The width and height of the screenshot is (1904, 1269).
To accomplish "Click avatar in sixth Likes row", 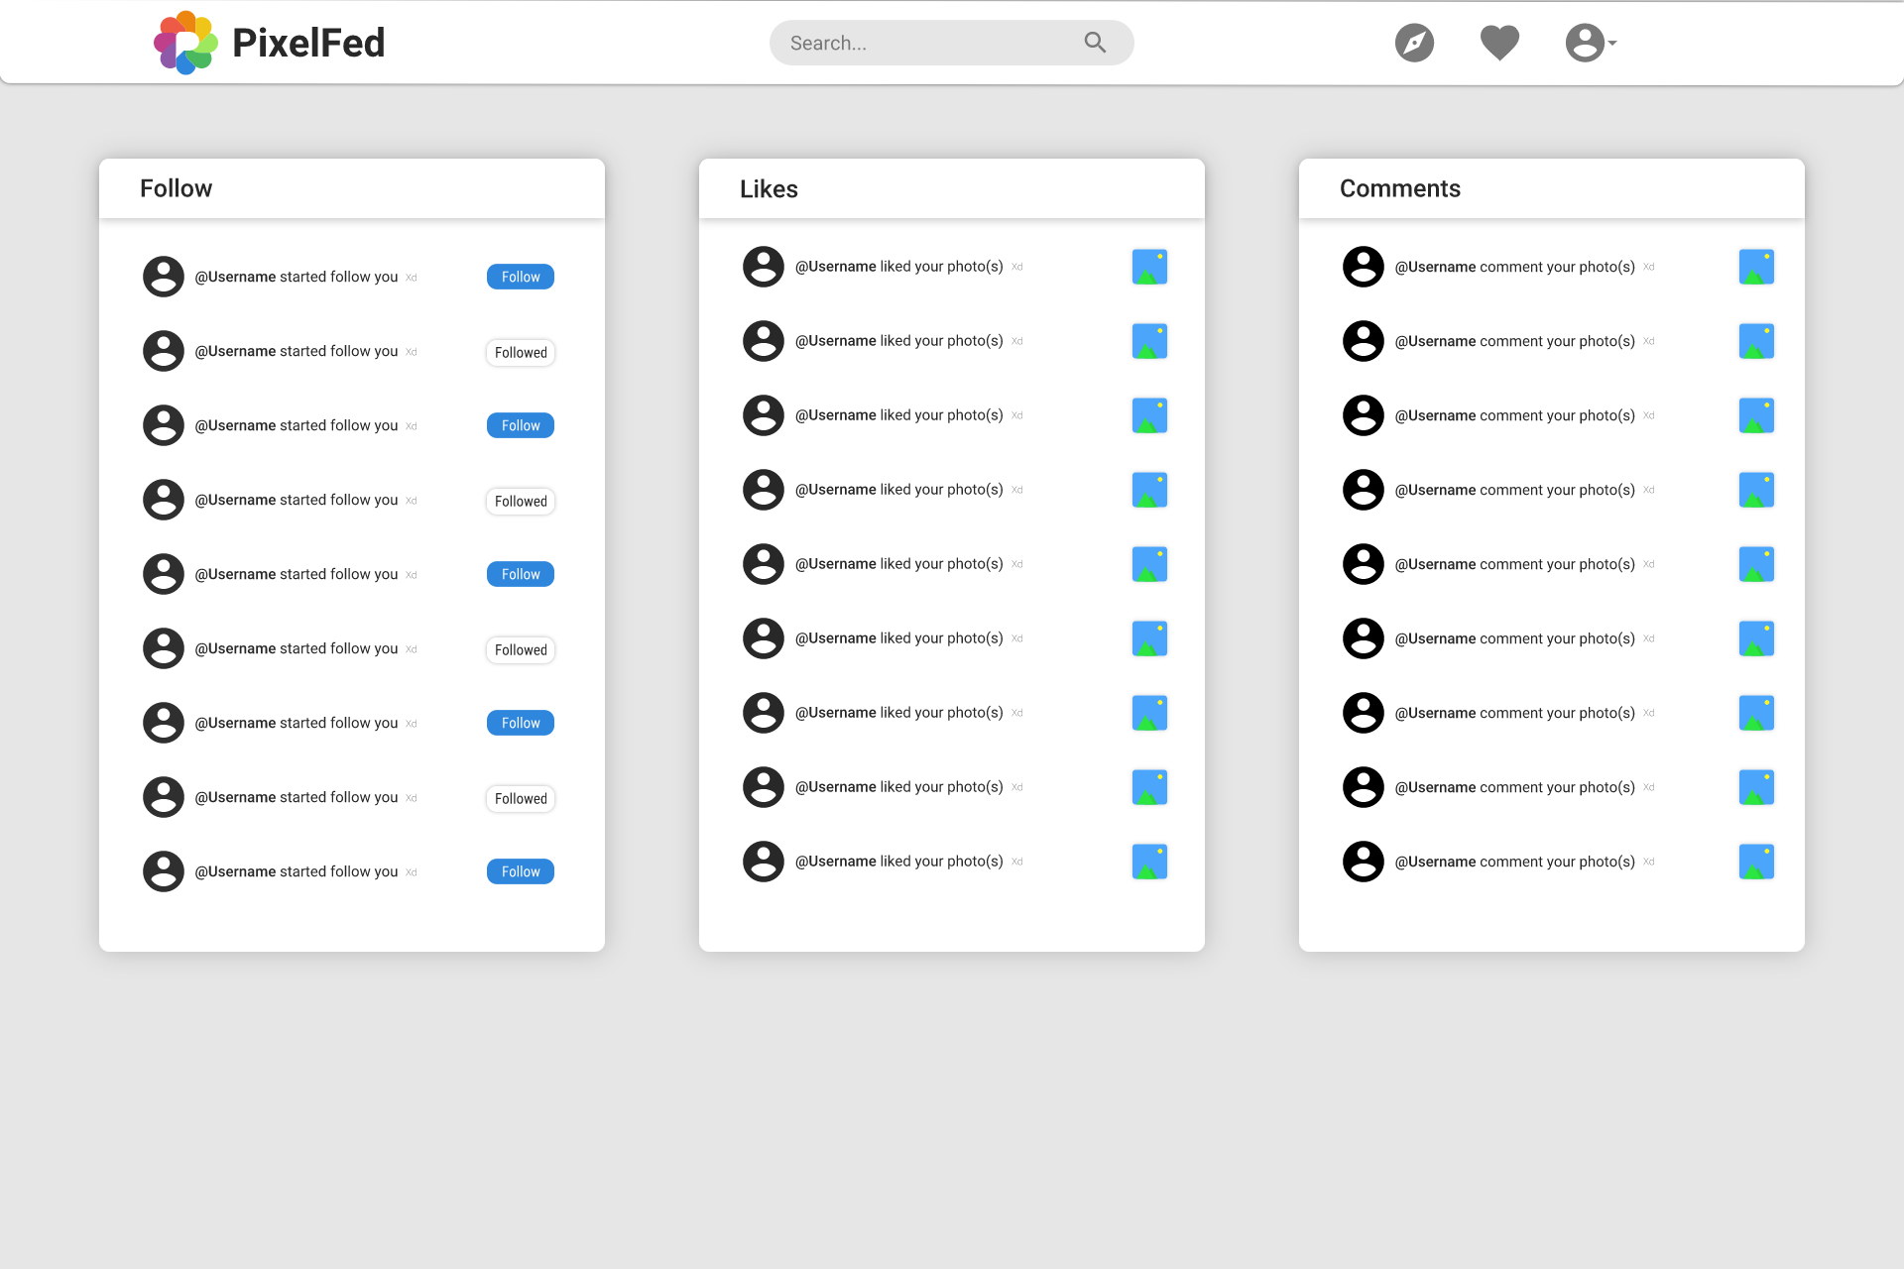I will click(x=764, y=638).
